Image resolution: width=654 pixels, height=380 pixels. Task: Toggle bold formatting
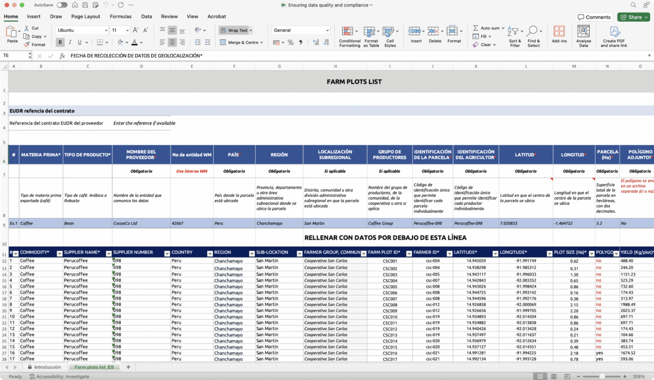tap(59, 42)
